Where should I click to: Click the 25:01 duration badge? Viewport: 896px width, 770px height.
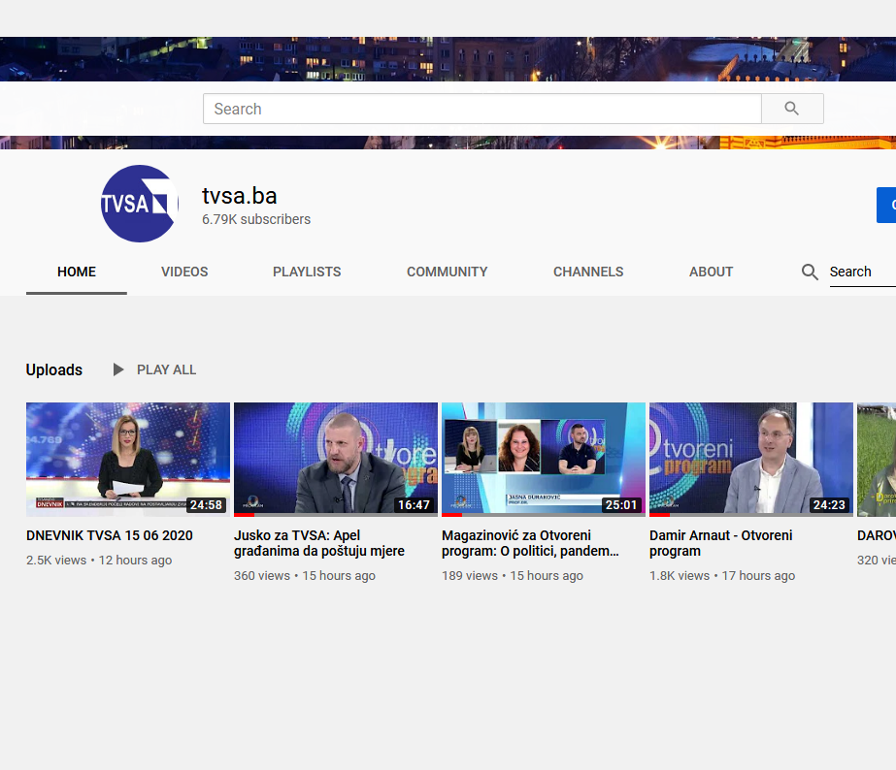(x=621, y=505)
